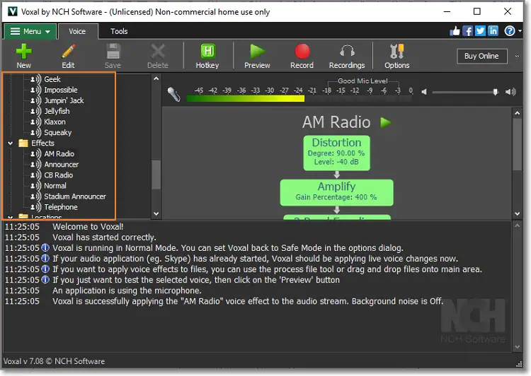Select the Jumpin' Jack voice

[64, 100]
